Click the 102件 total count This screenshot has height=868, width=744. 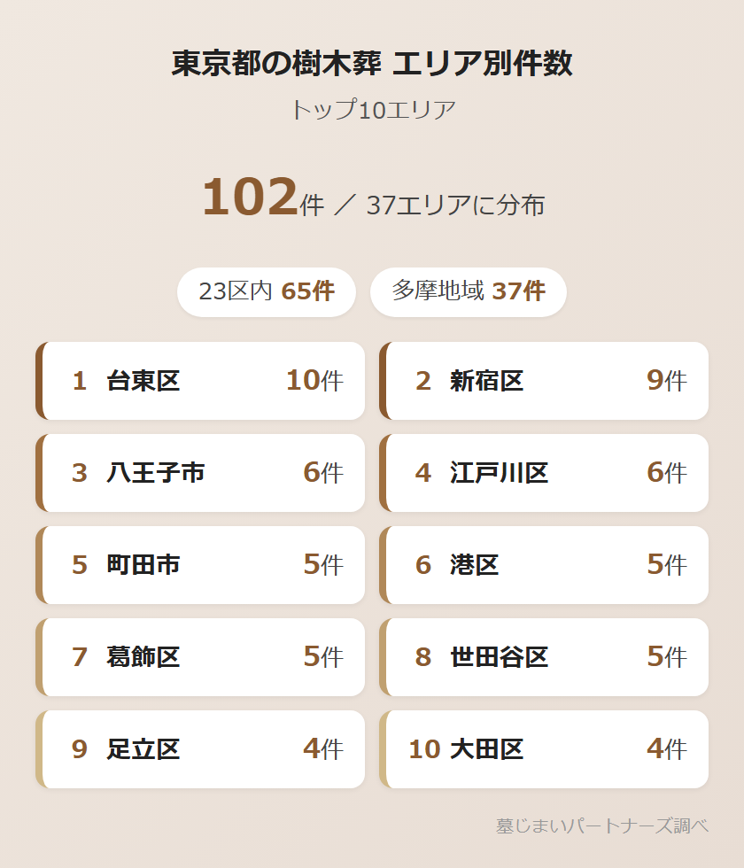(x=262, y=198)
